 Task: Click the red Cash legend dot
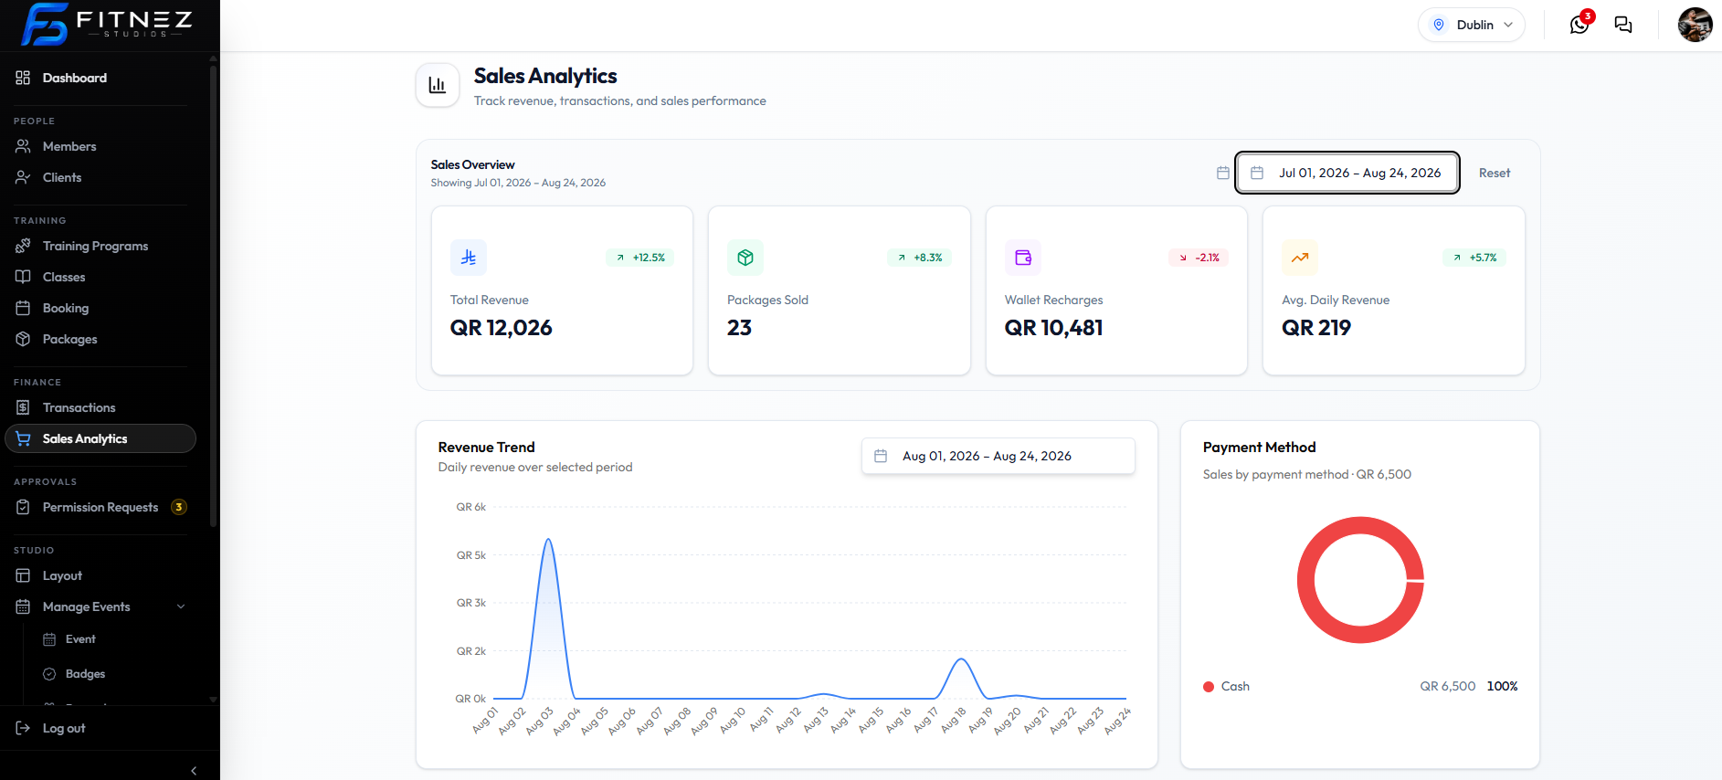1209,687
